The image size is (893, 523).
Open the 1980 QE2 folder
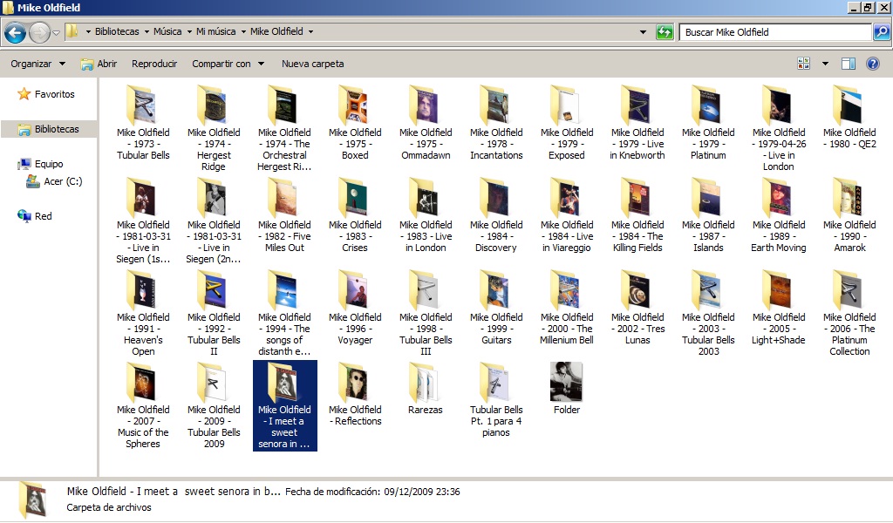coord(849,117)
